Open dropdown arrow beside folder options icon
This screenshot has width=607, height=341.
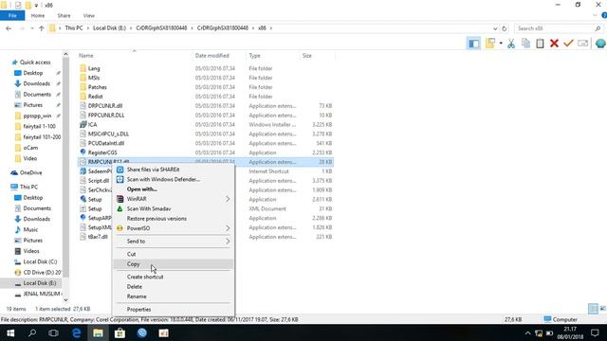tap(501, 44)
